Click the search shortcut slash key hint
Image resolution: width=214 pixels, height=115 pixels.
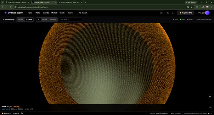(161, 13)
